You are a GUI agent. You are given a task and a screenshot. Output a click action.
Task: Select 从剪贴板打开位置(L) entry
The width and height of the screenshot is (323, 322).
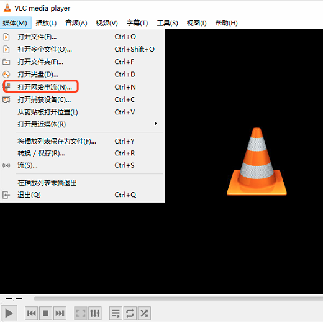(x=83, y=112)
